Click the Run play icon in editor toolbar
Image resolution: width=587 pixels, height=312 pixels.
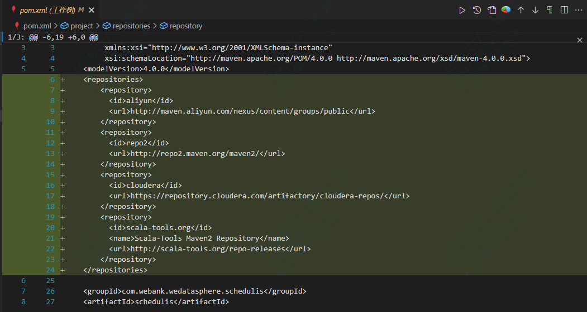[462, 10]
